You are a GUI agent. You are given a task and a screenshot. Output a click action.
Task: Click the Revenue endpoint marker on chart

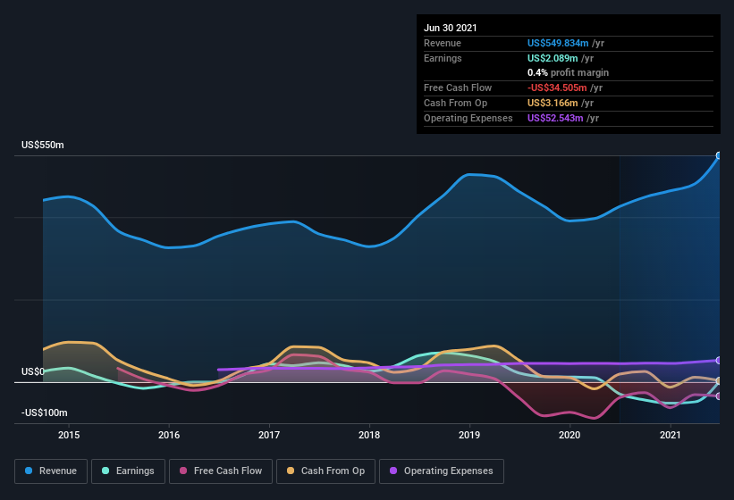[719, 155]
